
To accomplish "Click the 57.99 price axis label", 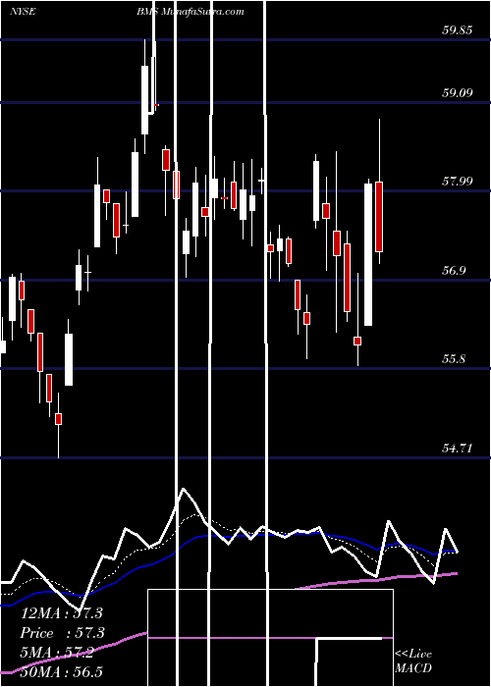I will (x=458, y=181).
